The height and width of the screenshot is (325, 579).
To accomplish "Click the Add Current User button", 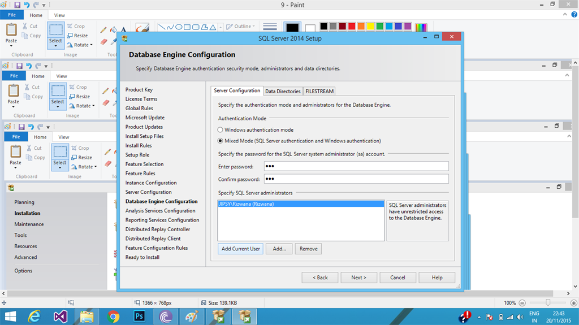I will (x=241, y=249).
